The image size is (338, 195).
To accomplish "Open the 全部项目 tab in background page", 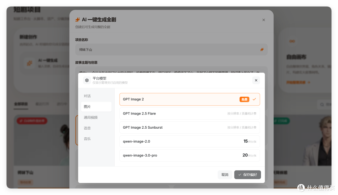I will [21, 104].
